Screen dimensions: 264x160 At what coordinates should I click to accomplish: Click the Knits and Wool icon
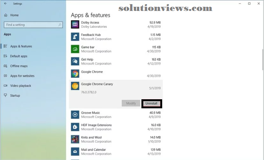pyautogui.click(x=75, y=139)
